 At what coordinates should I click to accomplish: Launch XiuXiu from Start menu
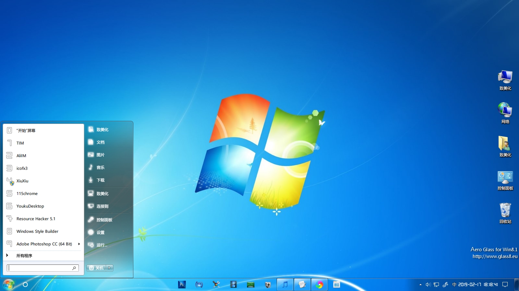(x=43, y=181)
